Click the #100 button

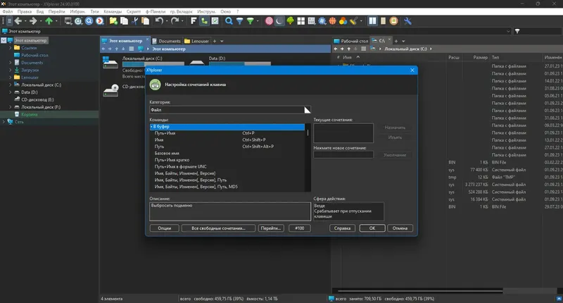[300, 228]
